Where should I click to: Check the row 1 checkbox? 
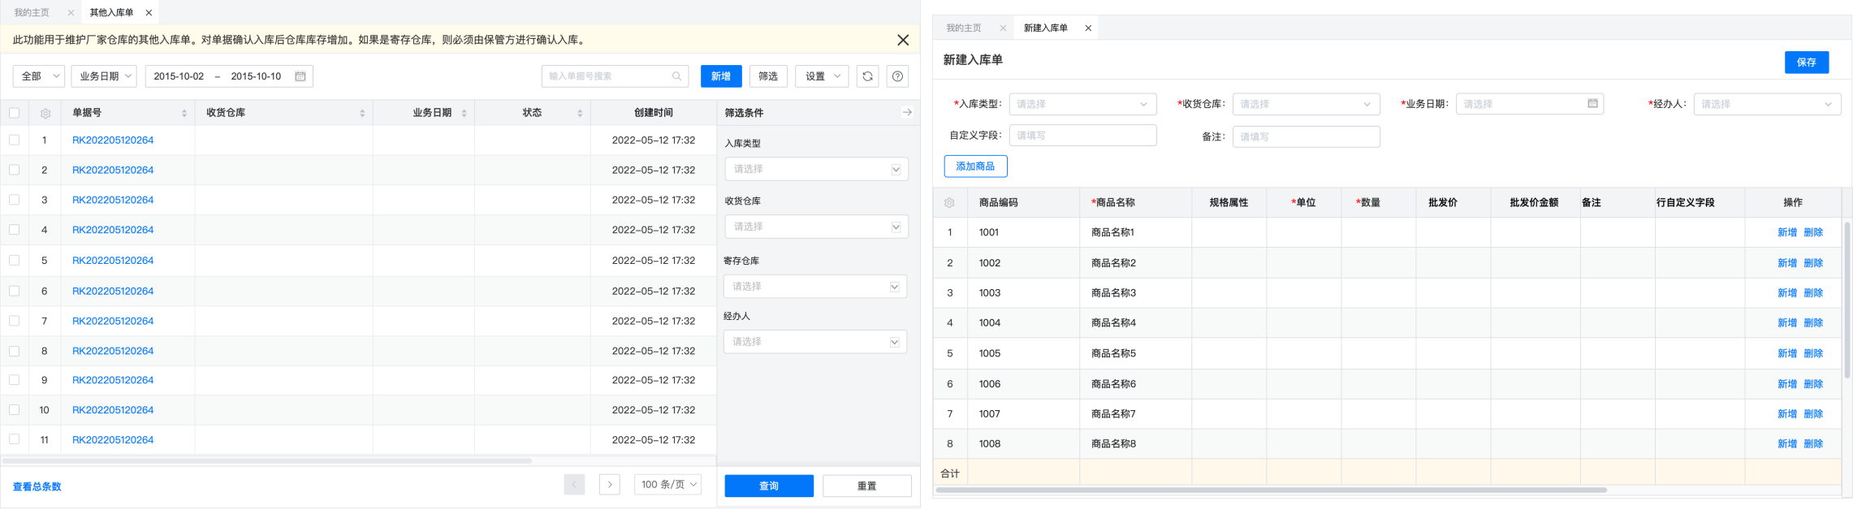tap(15, 140)
